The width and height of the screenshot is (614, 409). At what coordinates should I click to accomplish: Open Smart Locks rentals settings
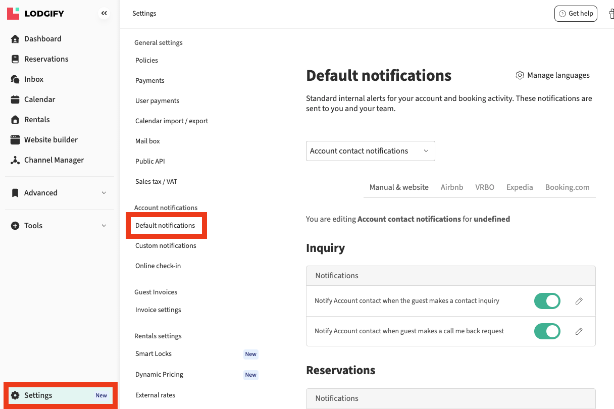(x=153, y=353)
